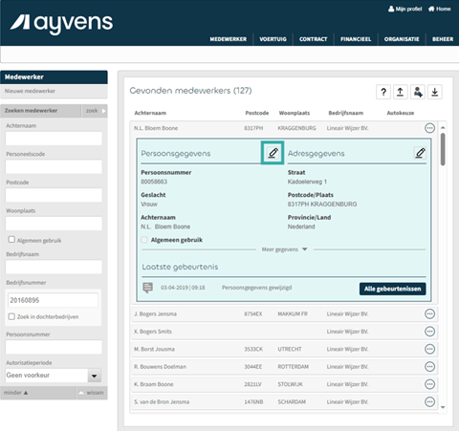The width and height of the screenshot is (459, 431).
Task: Open the options circle for M. Borst Jousma
Action: [429, 349]
